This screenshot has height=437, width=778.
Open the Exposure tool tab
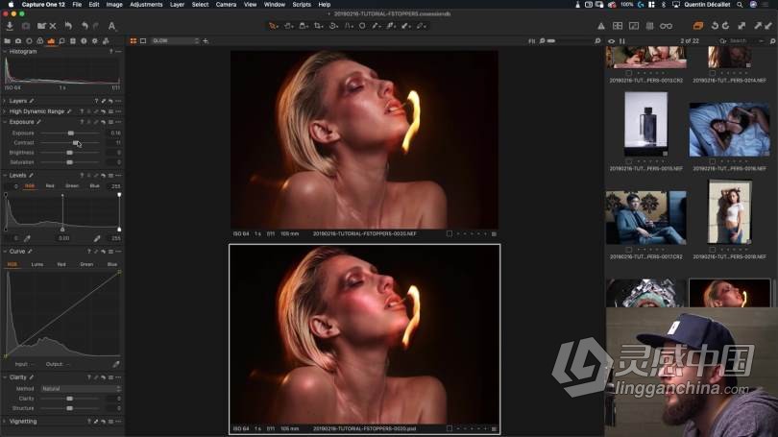pos(51,41)
